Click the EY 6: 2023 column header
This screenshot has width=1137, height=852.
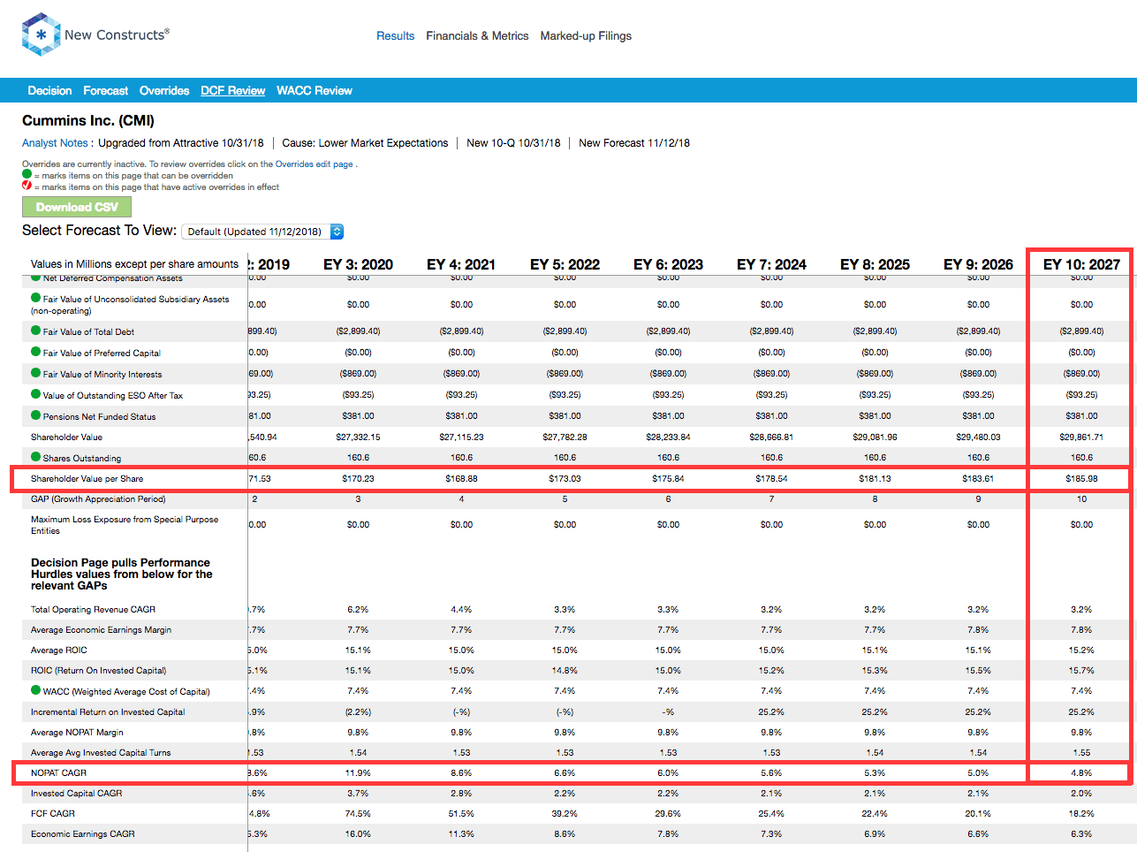(668, 264)
